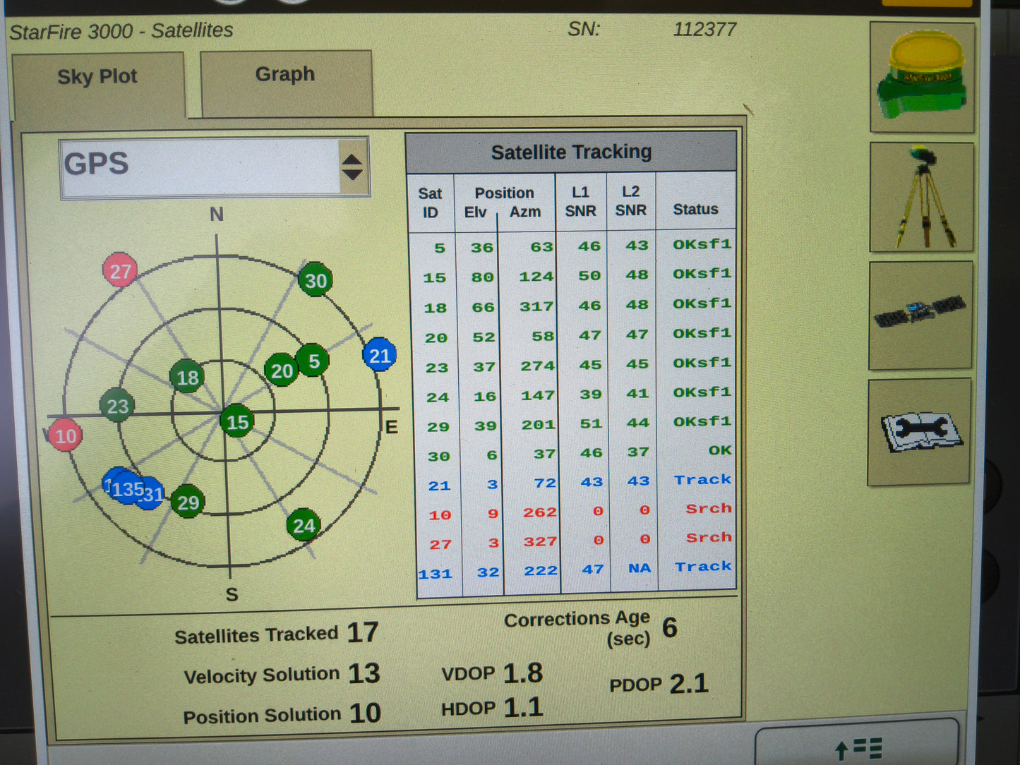The image size is (1020, 765).
Task: Click the Position Solution value 10
Action: tap(366, 713)
